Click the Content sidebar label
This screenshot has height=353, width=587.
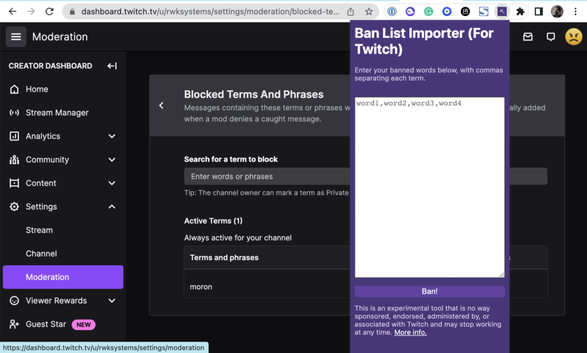click(41, 184)
